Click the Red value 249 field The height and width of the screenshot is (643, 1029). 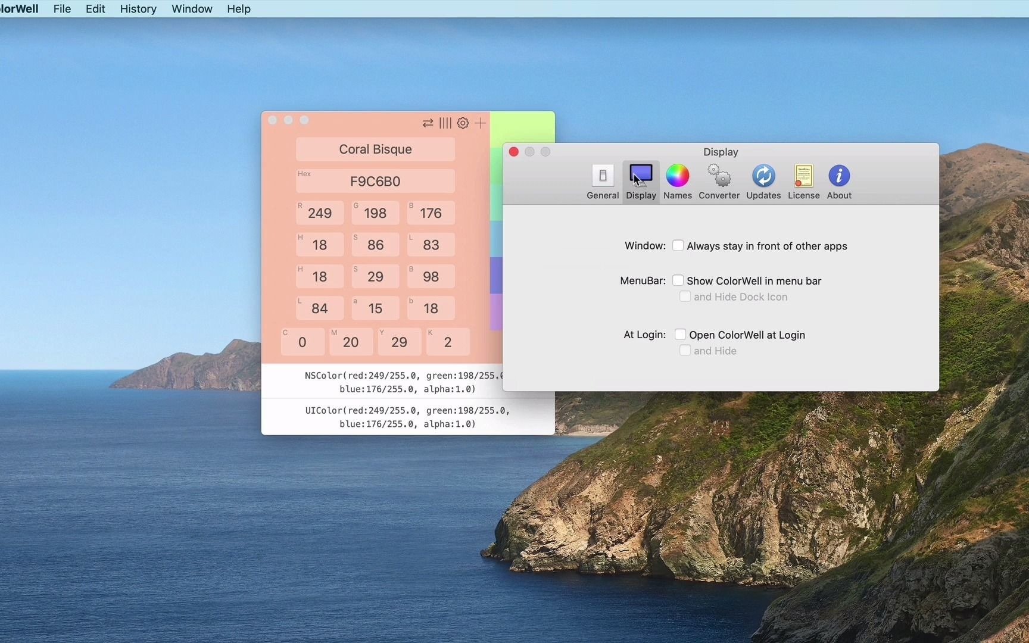[320, 213]
